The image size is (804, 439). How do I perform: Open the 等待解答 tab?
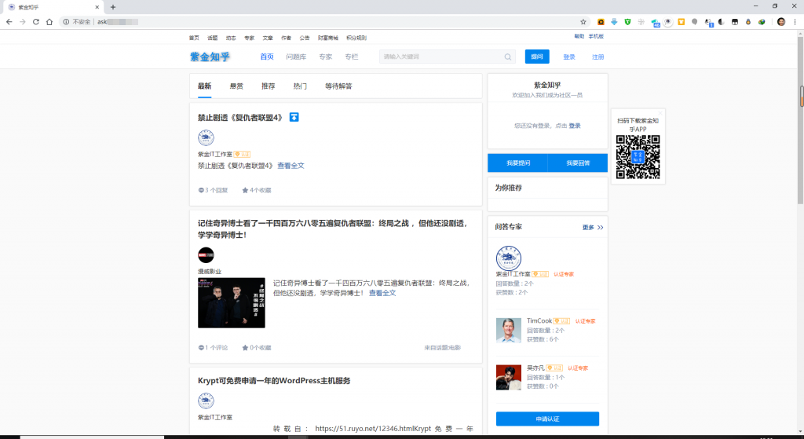pos(338,86)
